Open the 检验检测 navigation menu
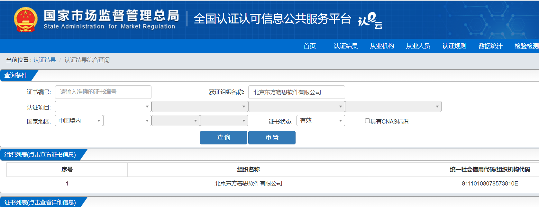Viewport: 539px width, 207px height. pos(526,46)
